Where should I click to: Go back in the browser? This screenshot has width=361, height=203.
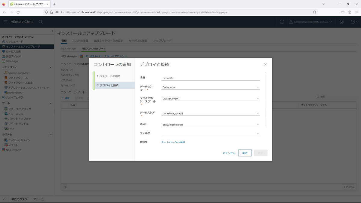point(5,12)
